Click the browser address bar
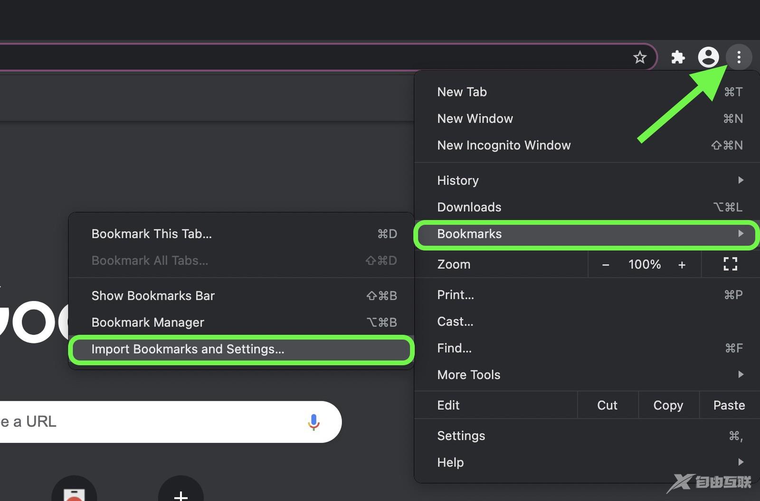 pos(328,57)
